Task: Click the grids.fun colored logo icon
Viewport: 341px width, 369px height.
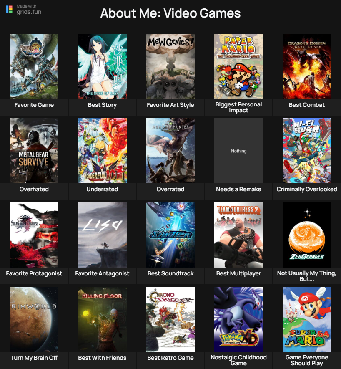Action: pyautogui.click(x=9, y=9)
